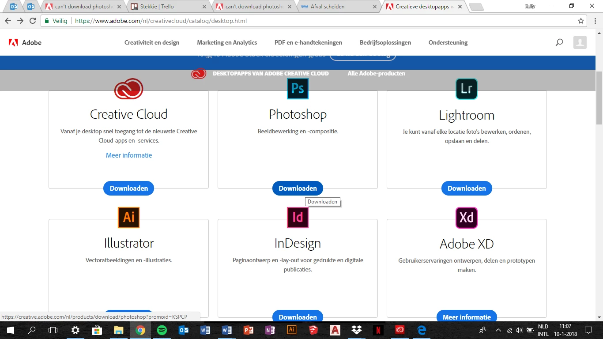Open SketchUp from the taskbar

[313, 330]
